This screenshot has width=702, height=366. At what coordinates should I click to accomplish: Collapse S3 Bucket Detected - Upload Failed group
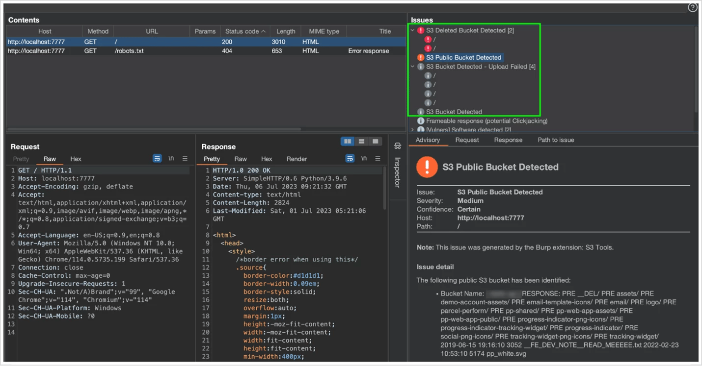[413, 67]
